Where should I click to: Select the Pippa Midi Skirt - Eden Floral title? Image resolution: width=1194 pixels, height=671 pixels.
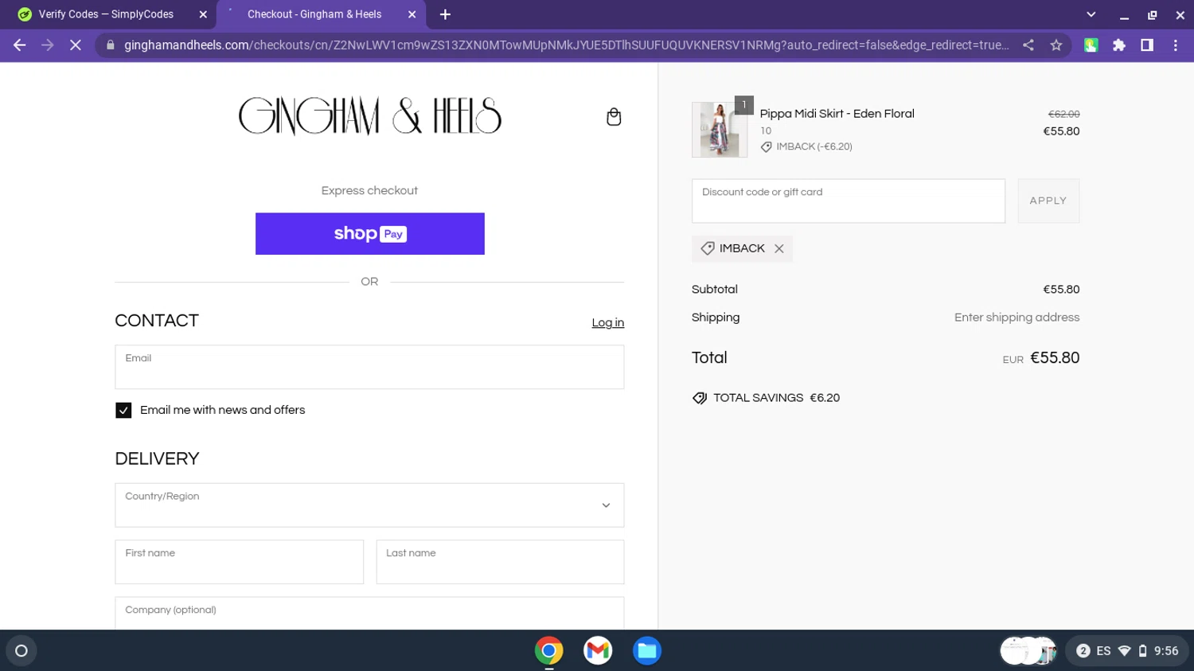(837, 114)
